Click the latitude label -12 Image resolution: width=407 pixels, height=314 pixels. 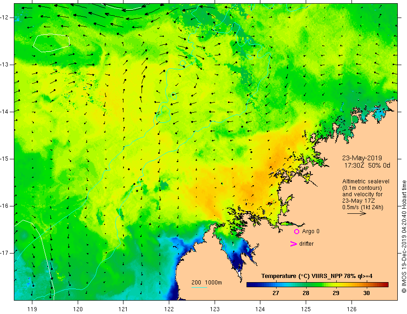tap(5, 18)
